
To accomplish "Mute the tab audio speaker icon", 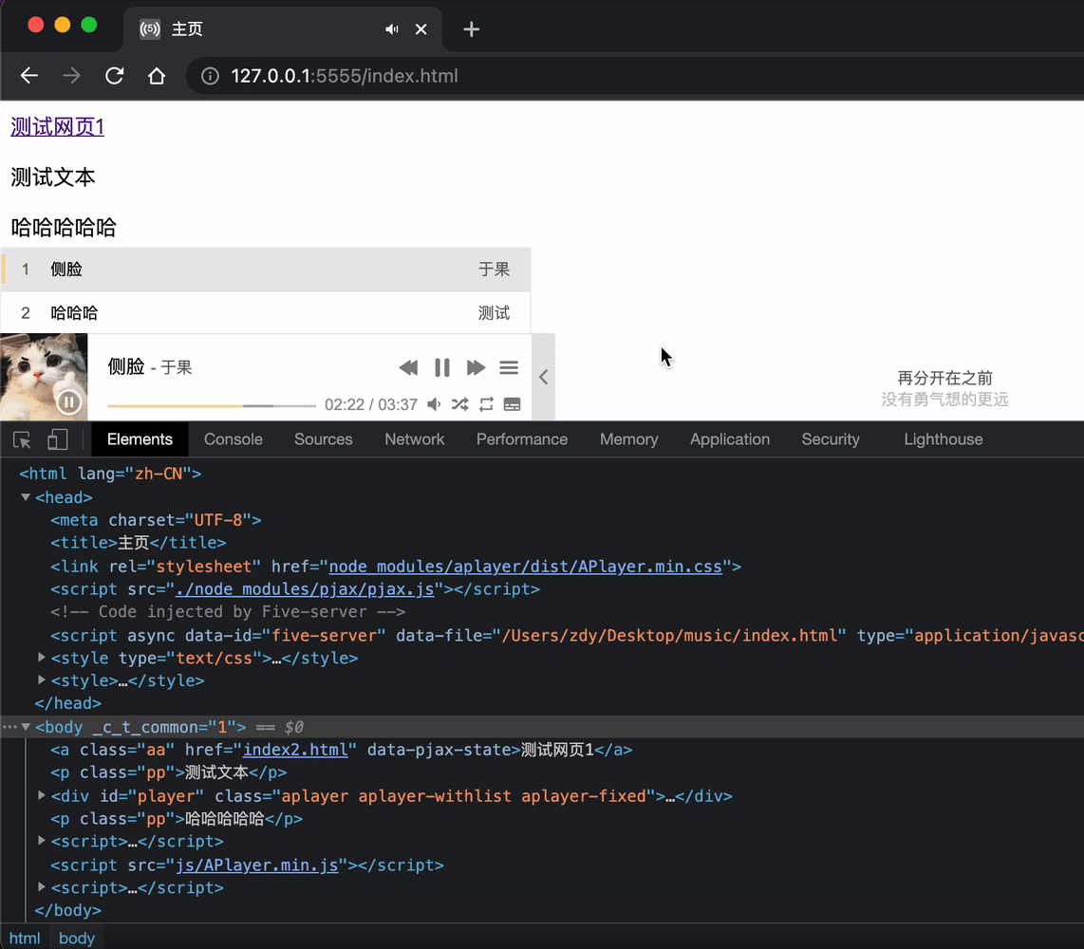I will (x=392, y=29).
